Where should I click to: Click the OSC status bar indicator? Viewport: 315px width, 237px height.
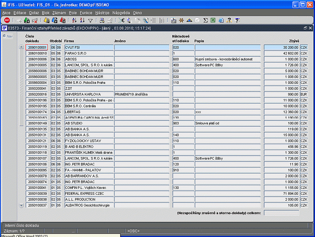pyautogui.click(x=134, y=231)
